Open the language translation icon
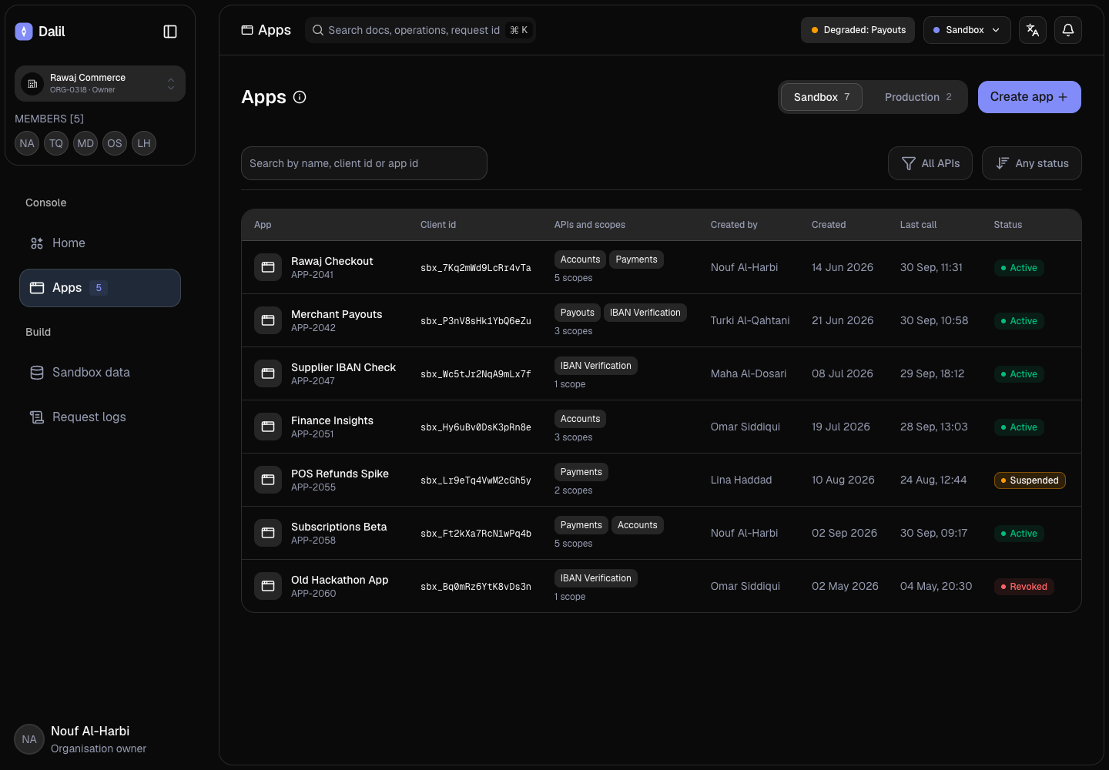The width and height of the screenshot is (1109, 770). (x=1033, y=30)
